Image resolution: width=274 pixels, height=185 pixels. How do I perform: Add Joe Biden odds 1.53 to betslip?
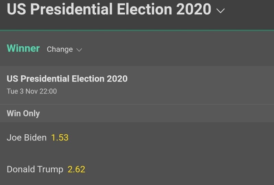click(x=60, y=138)
